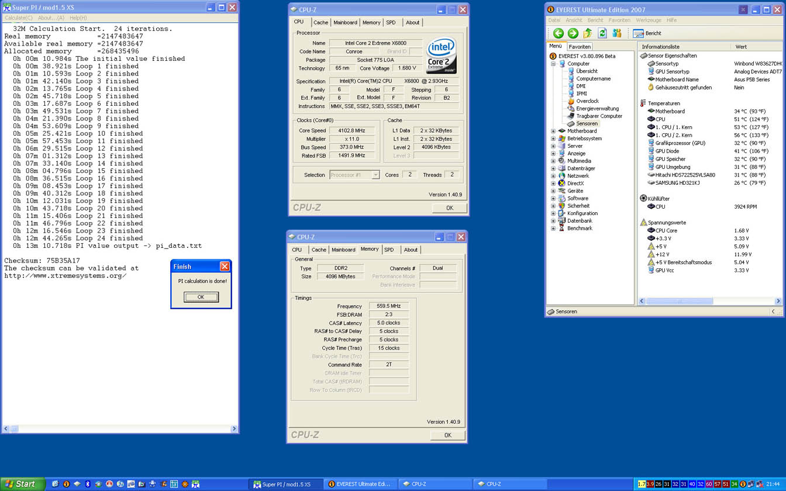The width and height of the screenshot is (786, 491).
Task: Collapse the Computer tree node
Action: (x=553, y=64)
